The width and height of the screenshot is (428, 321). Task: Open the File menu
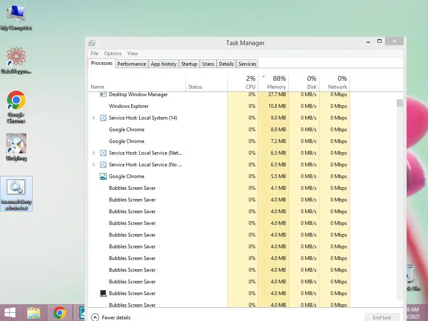[94, 53]
